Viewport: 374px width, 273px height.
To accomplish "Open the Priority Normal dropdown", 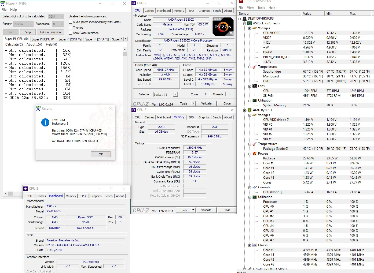I will 23,24.
